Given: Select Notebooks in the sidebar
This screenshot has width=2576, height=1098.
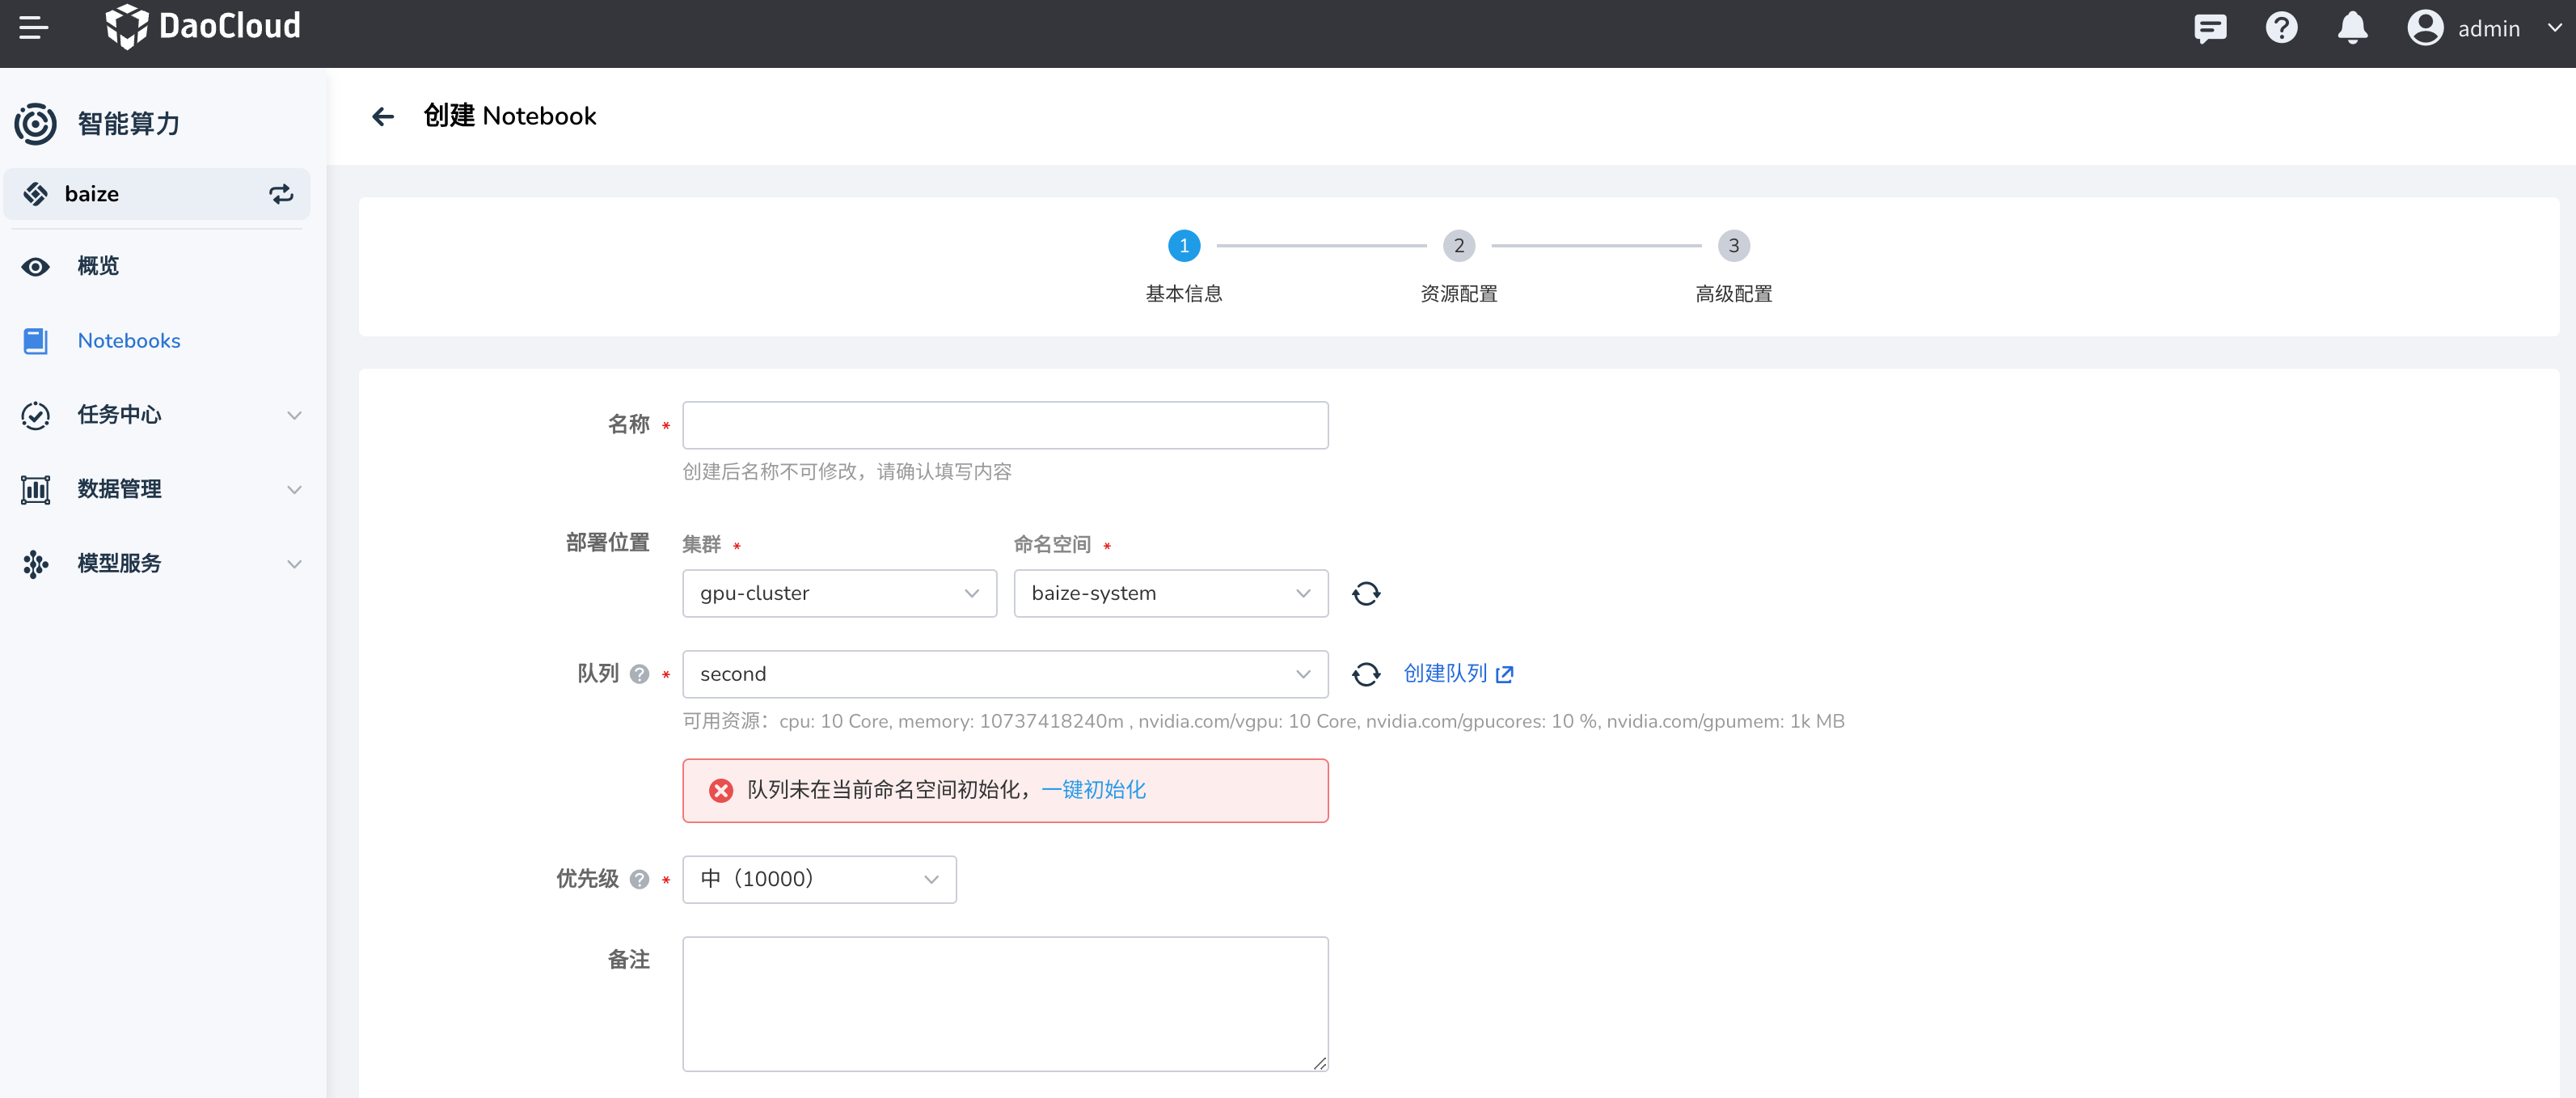Looking at the screenshot, I should [x=128, y=341].
